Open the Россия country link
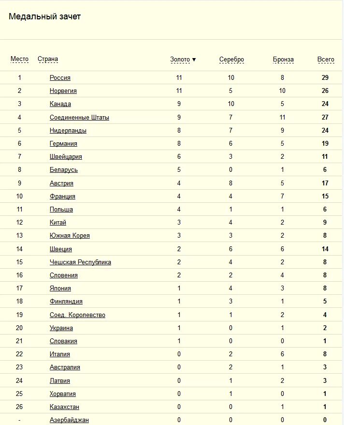Image resolution: width=344 pixels, height=425 pixels. click(x=60, y=78)
